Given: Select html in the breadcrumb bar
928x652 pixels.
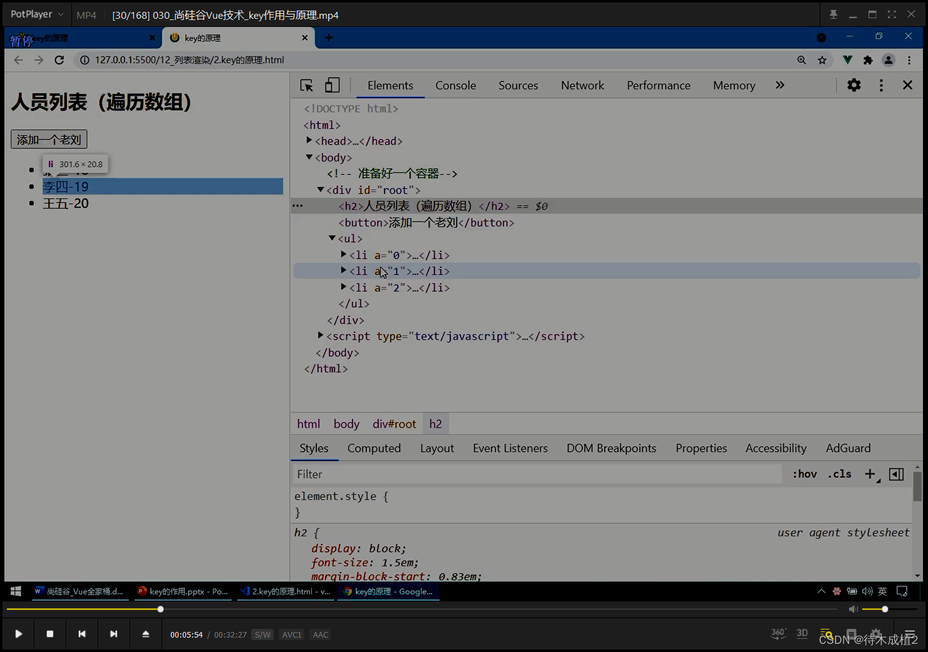Looking at the screenshot, I should click(x=309, y=424).
